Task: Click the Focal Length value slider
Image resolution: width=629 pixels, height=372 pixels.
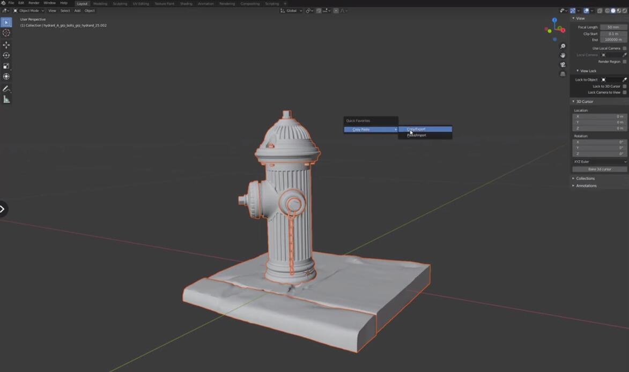Action: coord(613,27)
